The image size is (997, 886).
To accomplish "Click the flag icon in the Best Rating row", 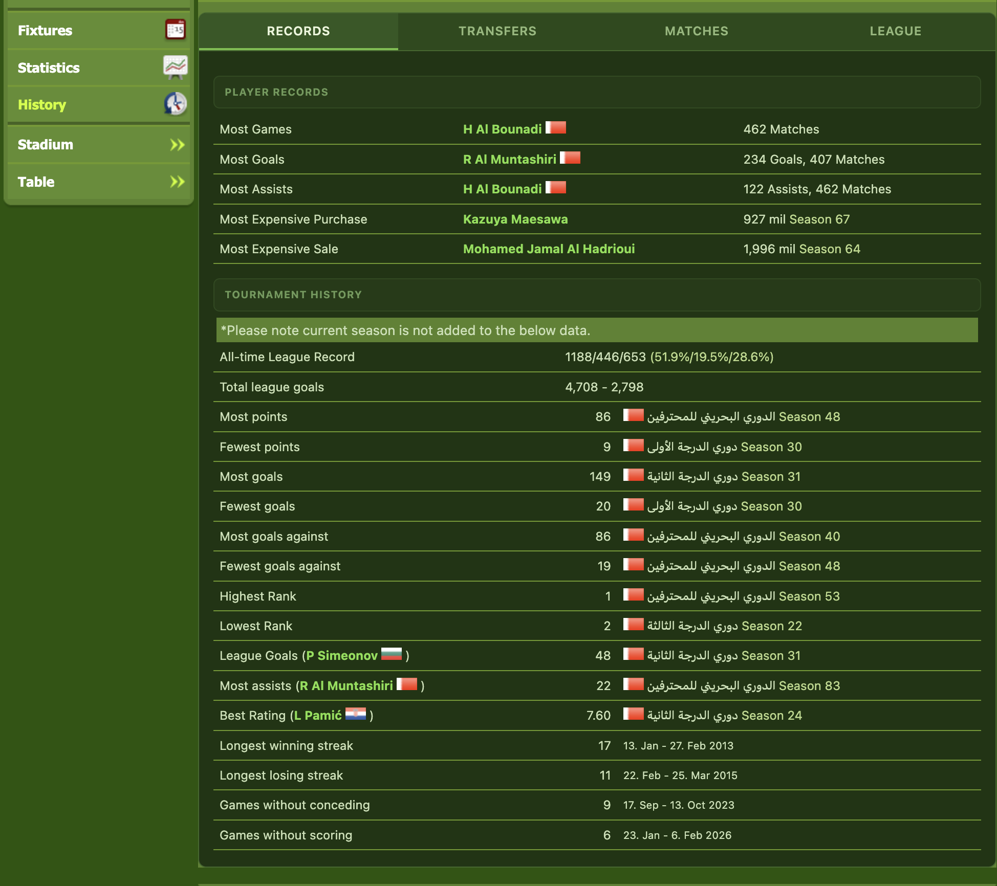I will pyautogui.click(x=634, y=714).
